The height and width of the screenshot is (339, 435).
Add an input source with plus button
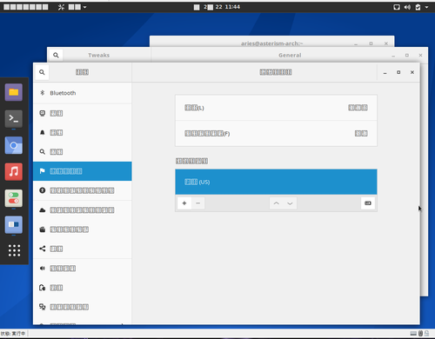click(184, 203)
